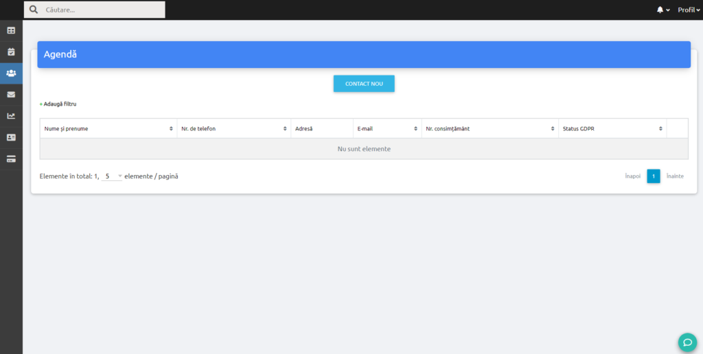This screenshot has width=703, height=354.
Task: Open the credit card icon in sidebar
Action: [x=11, y=159]
